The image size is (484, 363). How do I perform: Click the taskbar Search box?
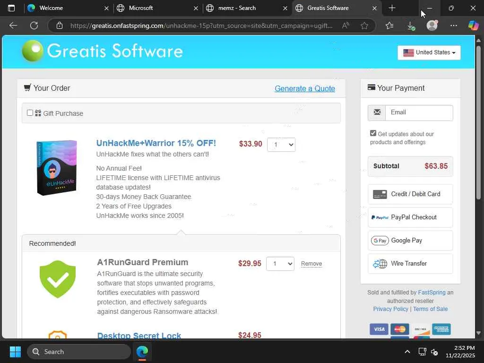click(79, 352)
